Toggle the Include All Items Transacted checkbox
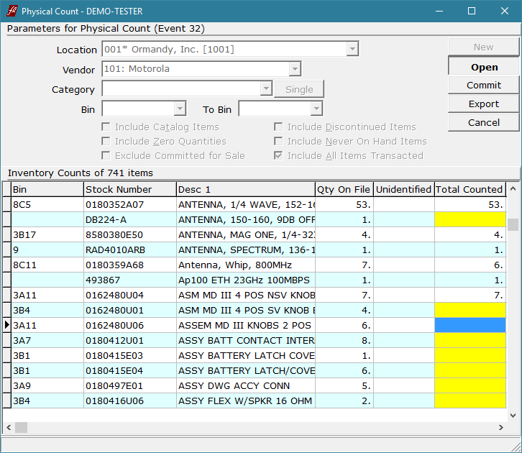Screen dimensions: 522x453 278,156
